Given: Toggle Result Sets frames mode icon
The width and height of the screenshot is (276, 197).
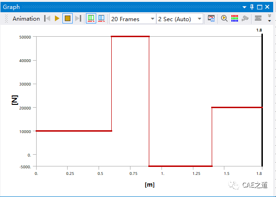Looking at the screenshot, I should [101, 18].
